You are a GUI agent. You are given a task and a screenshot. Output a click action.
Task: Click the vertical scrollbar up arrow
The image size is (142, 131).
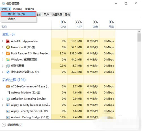139,32
